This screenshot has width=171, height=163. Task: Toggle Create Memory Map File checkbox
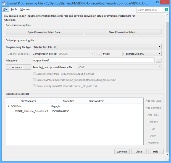click(x=34, y=74)
